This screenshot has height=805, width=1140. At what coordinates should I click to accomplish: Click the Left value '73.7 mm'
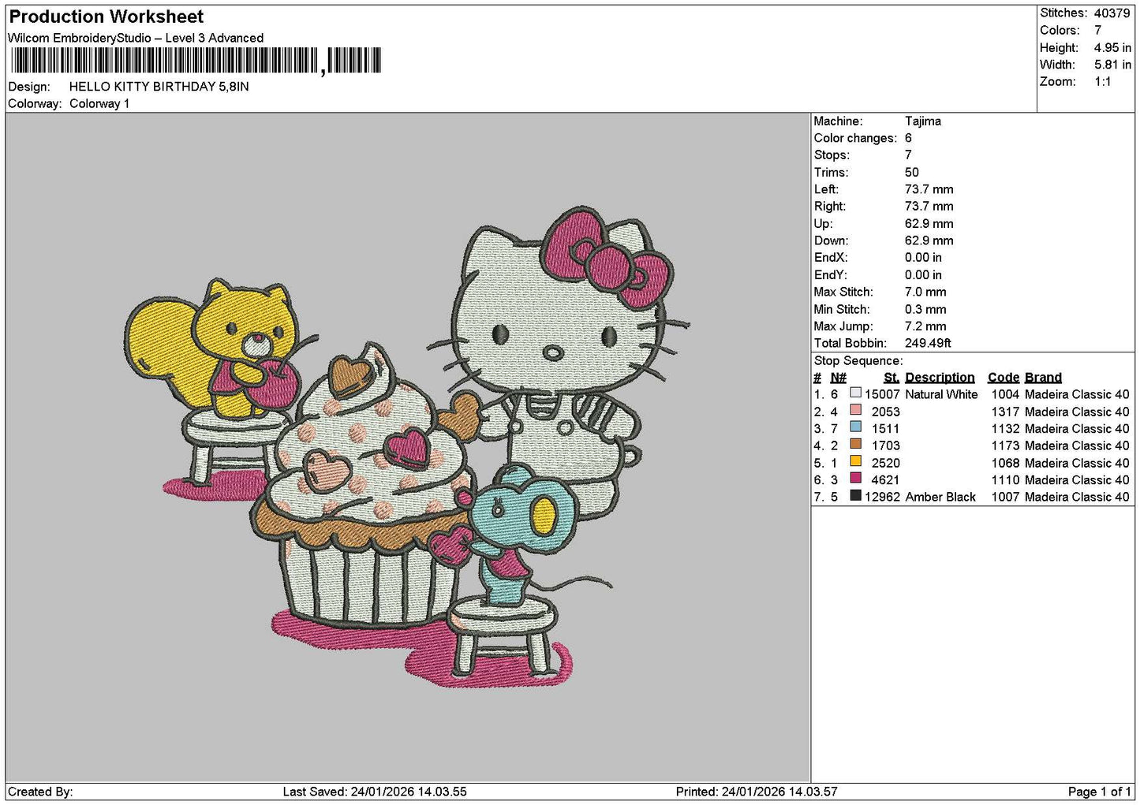pos(929,190)
